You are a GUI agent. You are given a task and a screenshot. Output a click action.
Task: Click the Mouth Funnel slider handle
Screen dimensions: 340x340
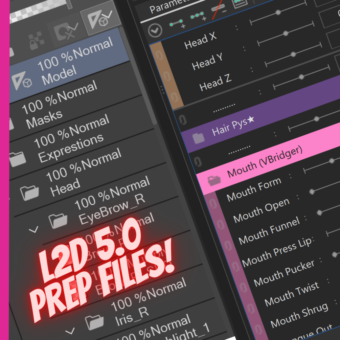(319, 212)
